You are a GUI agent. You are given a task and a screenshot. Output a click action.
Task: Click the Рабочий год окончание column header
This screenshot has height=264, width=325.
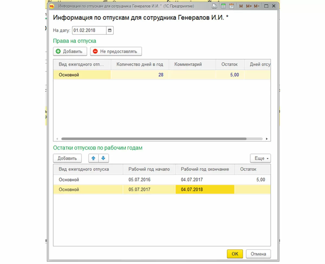205,169
